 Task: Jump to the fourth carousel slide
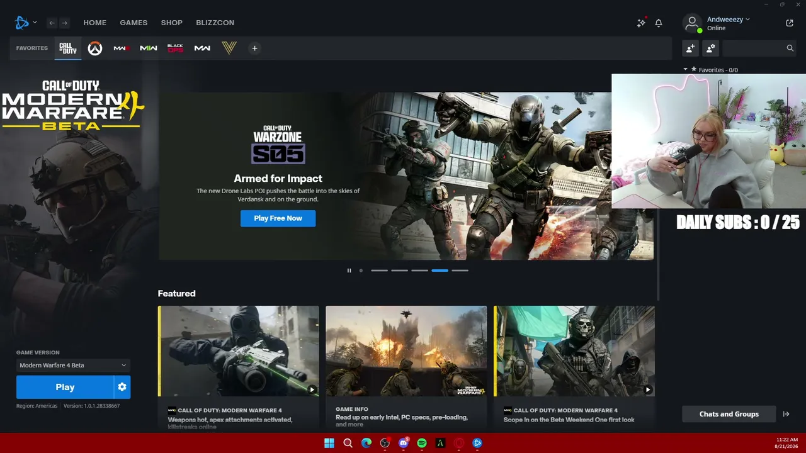[x=419, y=271]
